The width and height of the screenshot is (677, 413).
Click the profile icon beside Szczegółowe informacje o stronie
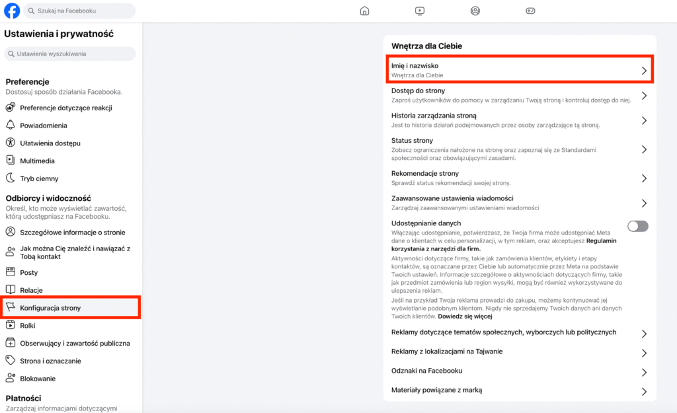pyautogui.click(x=11, y=232)
